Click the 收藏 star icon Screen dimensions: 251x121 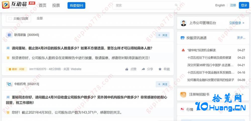pos(160,69)
